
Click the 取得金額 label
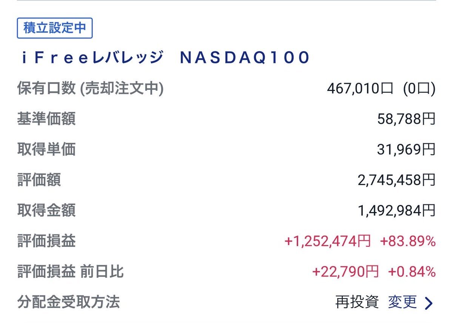46,211
